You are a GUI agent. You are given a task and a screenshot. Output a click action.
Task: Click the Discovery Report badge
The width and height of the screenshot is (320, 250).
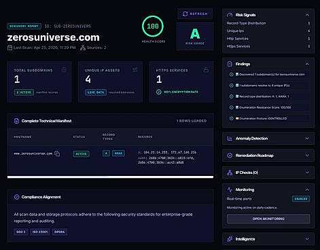(24, 26)
